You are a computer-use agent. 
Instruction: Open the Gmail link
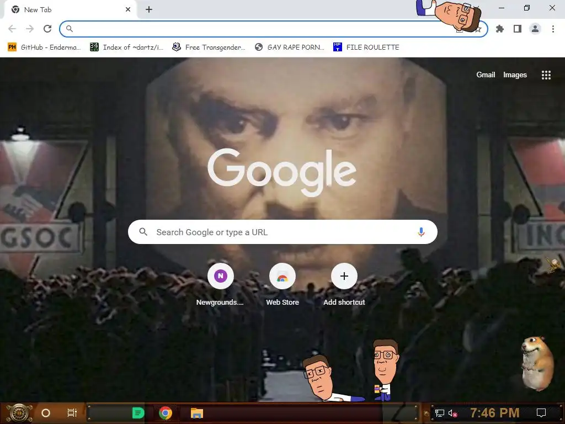click(x=486, y=75)
